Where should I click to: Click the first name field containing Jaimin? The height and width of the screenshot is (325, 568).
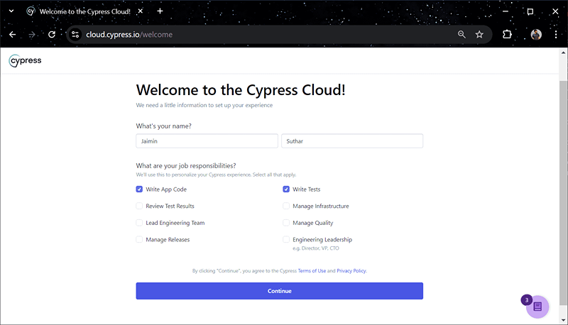point(207,141)
